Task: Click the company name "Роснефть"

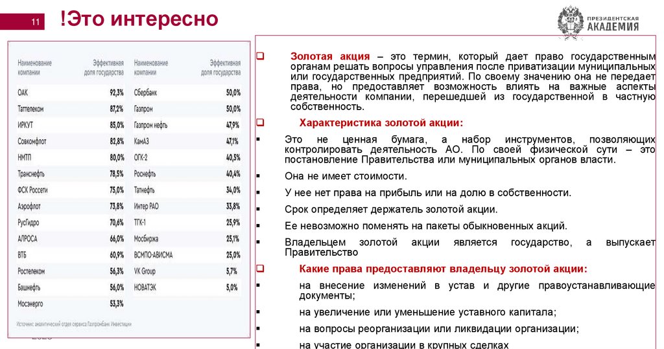Action: tap(145, 174)
